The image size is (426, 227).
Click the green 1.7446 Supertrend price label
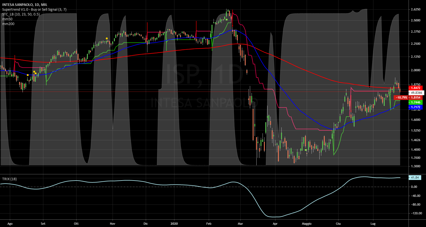tap(415, 102)
